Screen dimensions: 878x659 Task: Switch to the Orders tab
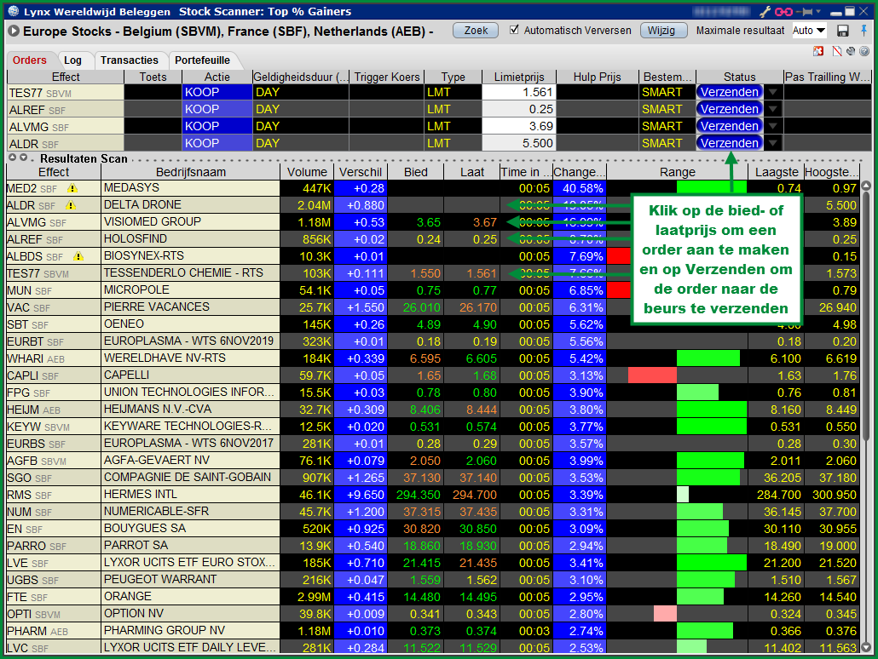(x=30, y=60)
